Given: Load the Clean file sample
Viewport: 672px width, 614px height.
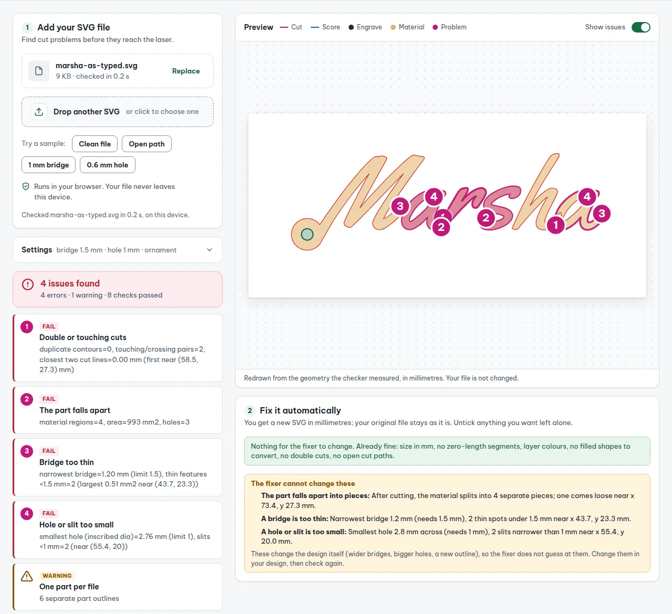Looking at the screenshot, I should tap(95, 144).
